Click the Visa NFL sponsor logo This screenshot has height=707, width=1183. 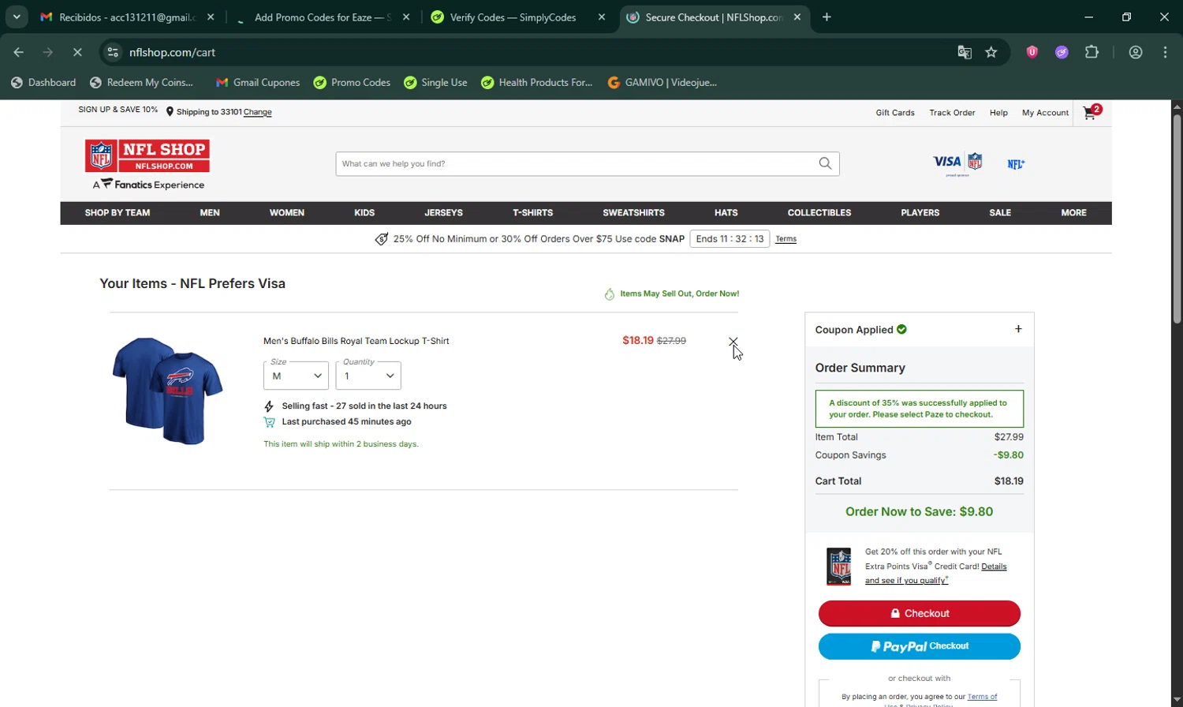pyautogui.click(x=957, y=163)
